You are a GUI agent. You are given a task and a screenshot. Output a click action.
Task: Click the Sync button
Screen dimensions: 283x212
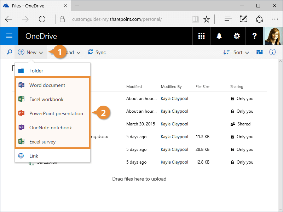pyautogui.click(x=97, y=52)
